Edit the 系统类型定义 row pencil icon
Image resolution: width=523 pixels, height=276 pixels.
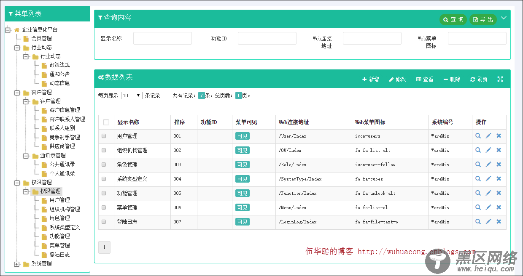tap(488, 179)
